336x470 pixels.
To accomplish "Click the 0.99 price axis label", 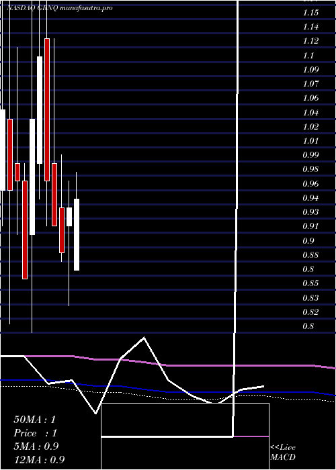I will 310,155.
